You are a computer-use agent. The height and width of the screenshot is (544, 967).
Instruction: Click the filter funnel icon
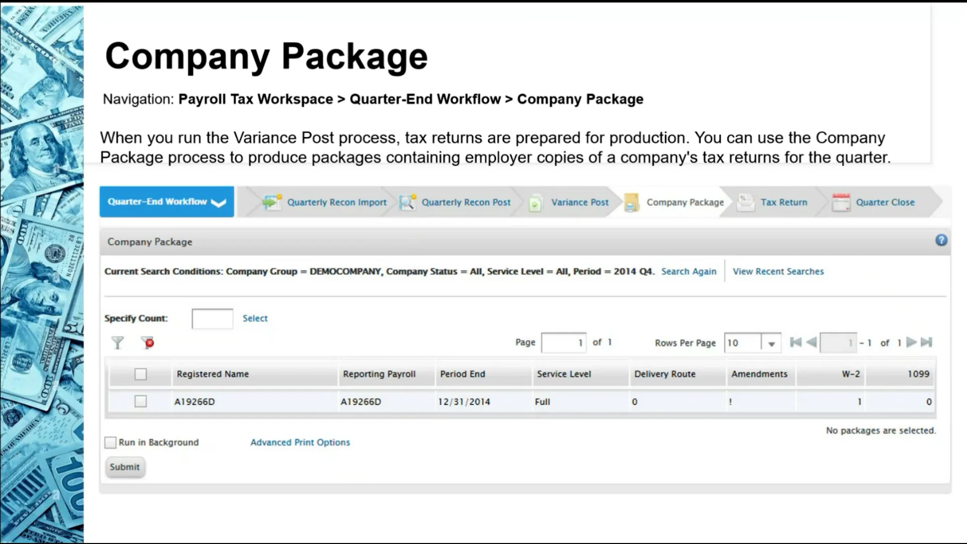click(117, 343)
